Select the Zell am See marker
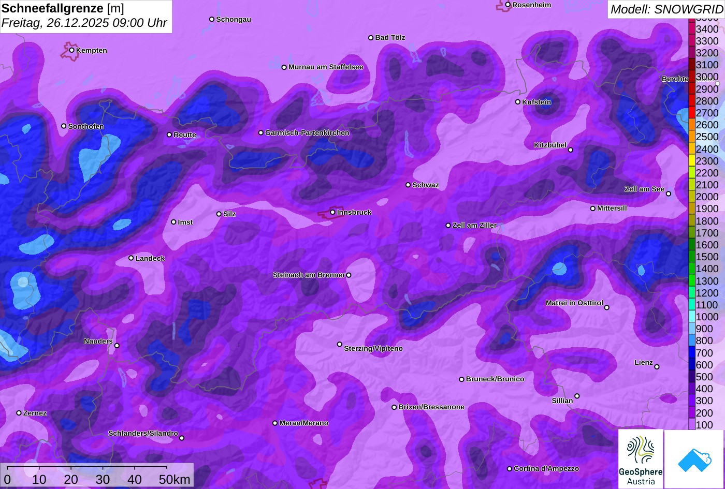The height and width of the screenshot is (489, 725). coord(668,194)
